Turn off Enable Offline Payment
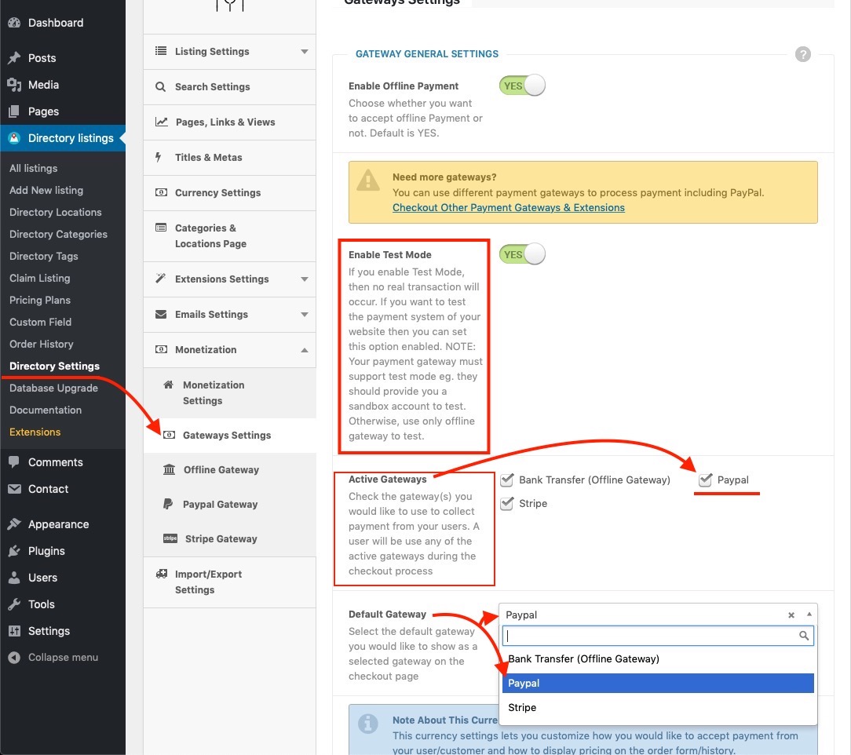The image size is (851, 755). coord(521,85)
